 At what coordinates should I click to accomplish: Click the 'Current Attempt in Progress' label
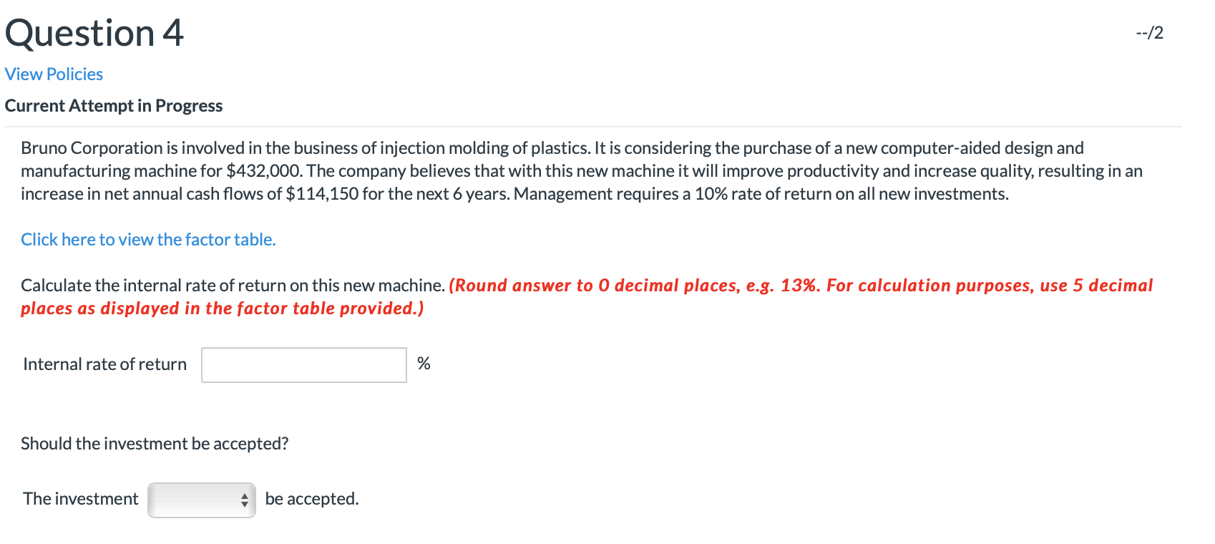click(113, 105)
